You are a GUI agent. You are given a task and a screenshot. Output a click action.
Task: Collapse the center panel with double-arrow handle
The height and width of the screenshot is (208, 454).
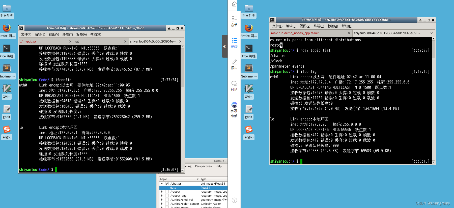click(x=224, y=46)
